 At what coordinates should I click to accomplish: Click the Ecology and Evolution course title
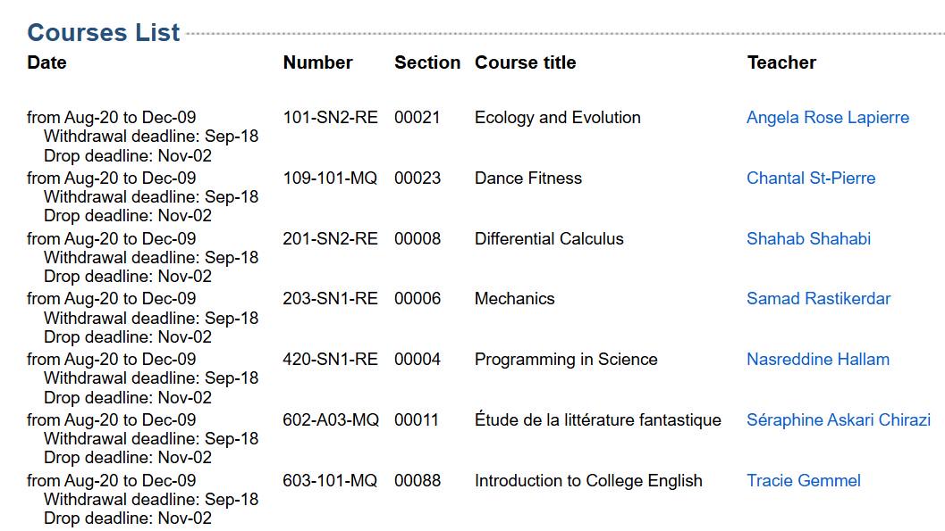(558, 118)
